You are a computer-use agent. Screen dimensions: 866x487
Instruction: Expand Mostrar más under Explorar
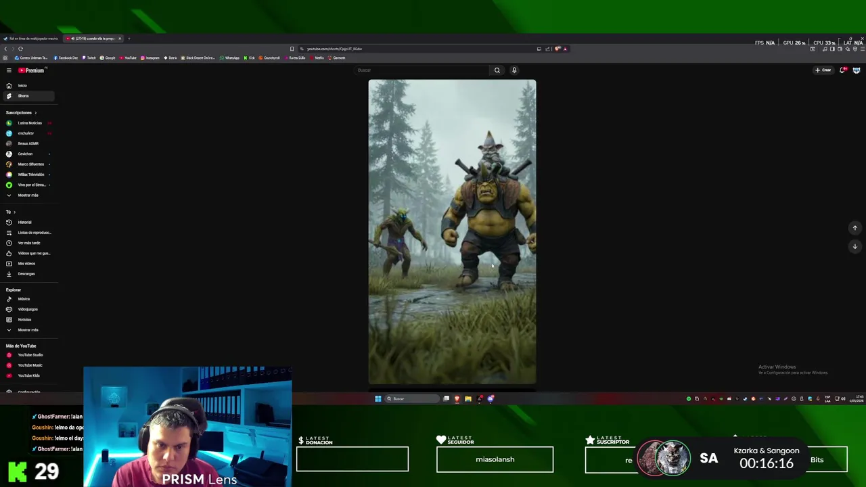[x=28, y=330]
